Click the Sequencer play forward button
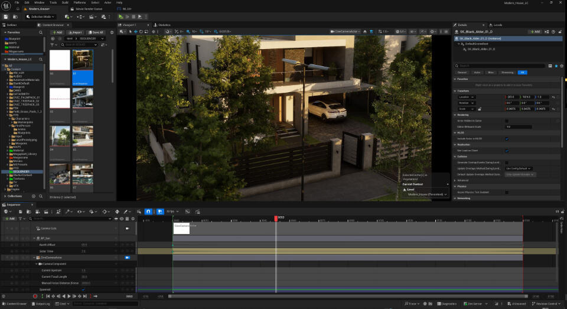The width and height of the screenshot is (567, 309). click(x=69, y=296)
